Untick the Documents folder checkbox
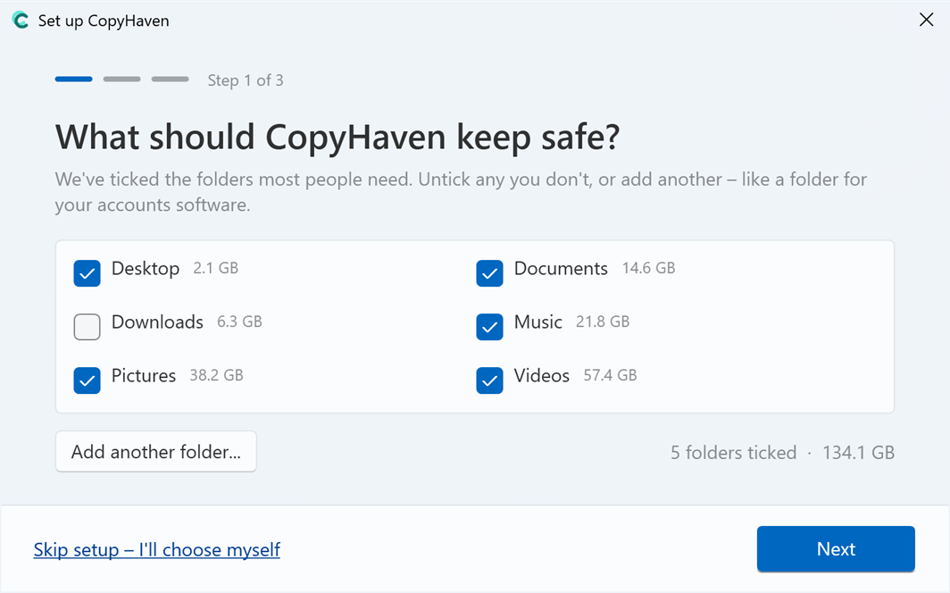The height and width of the screenshot is (593, 950). 489,273
